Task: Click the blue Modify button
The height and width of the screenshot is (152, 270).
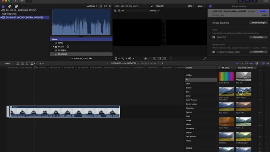Action: pyautogui.click(x=263, y=11)
